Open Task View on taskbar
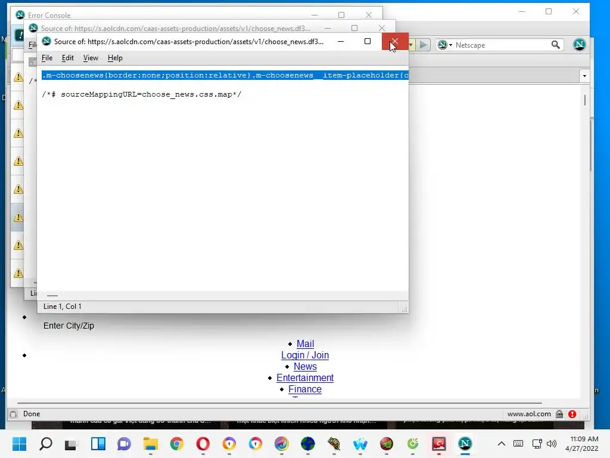 click(71, 444)
